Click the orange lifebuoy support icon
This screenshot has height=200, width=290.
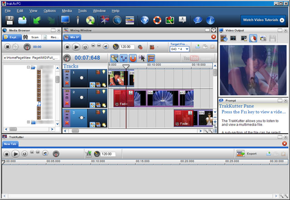tap(157, 20)
